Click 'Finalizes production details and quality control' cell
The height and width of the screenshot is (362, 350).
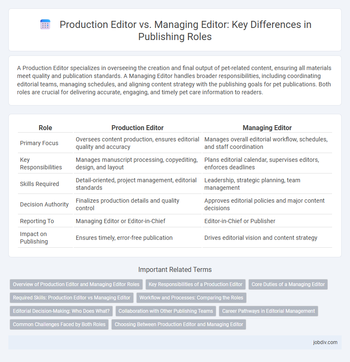pos(137,204)
